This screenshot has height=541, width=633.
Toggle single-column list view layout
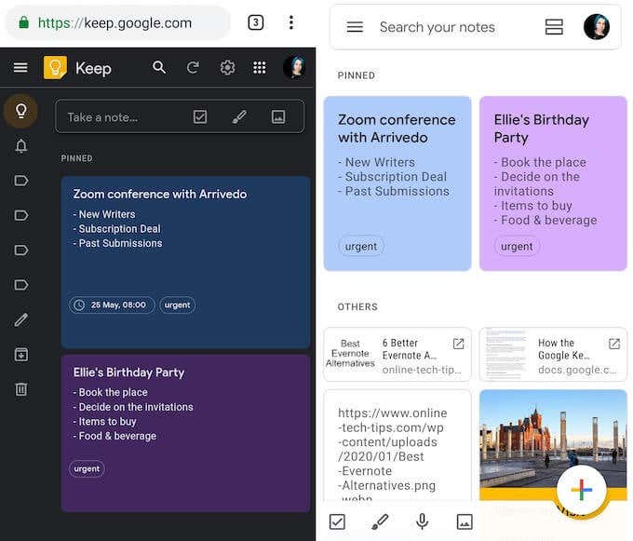(x=554, y=27)
